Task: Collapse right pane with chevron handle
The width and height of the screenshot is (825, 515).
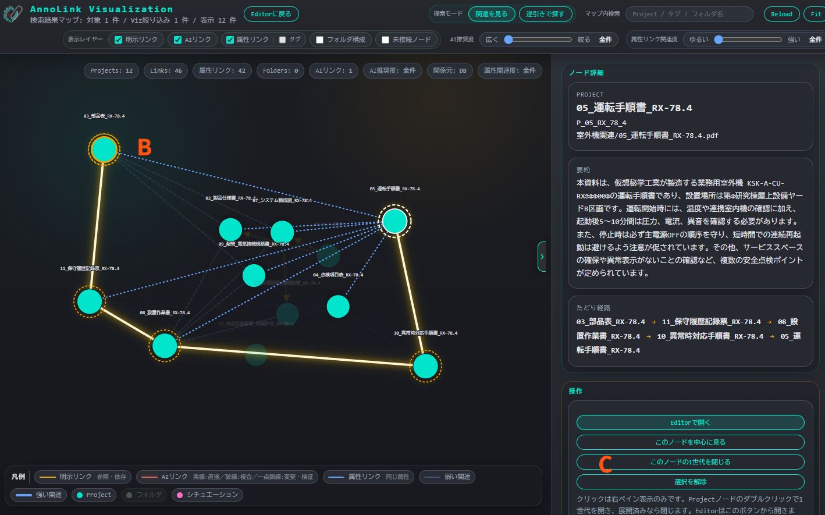Action: [x=542, y=257]
